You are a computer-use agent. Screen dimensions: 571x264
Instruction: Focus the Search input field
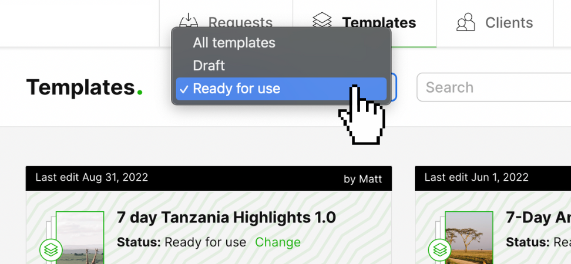493,87
